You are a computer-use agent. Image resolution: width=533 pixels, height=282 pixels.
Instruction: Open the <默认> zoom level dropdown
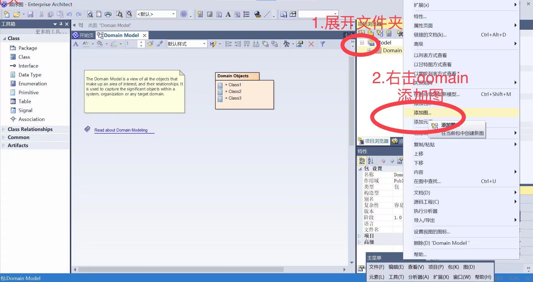coord(173,14)
